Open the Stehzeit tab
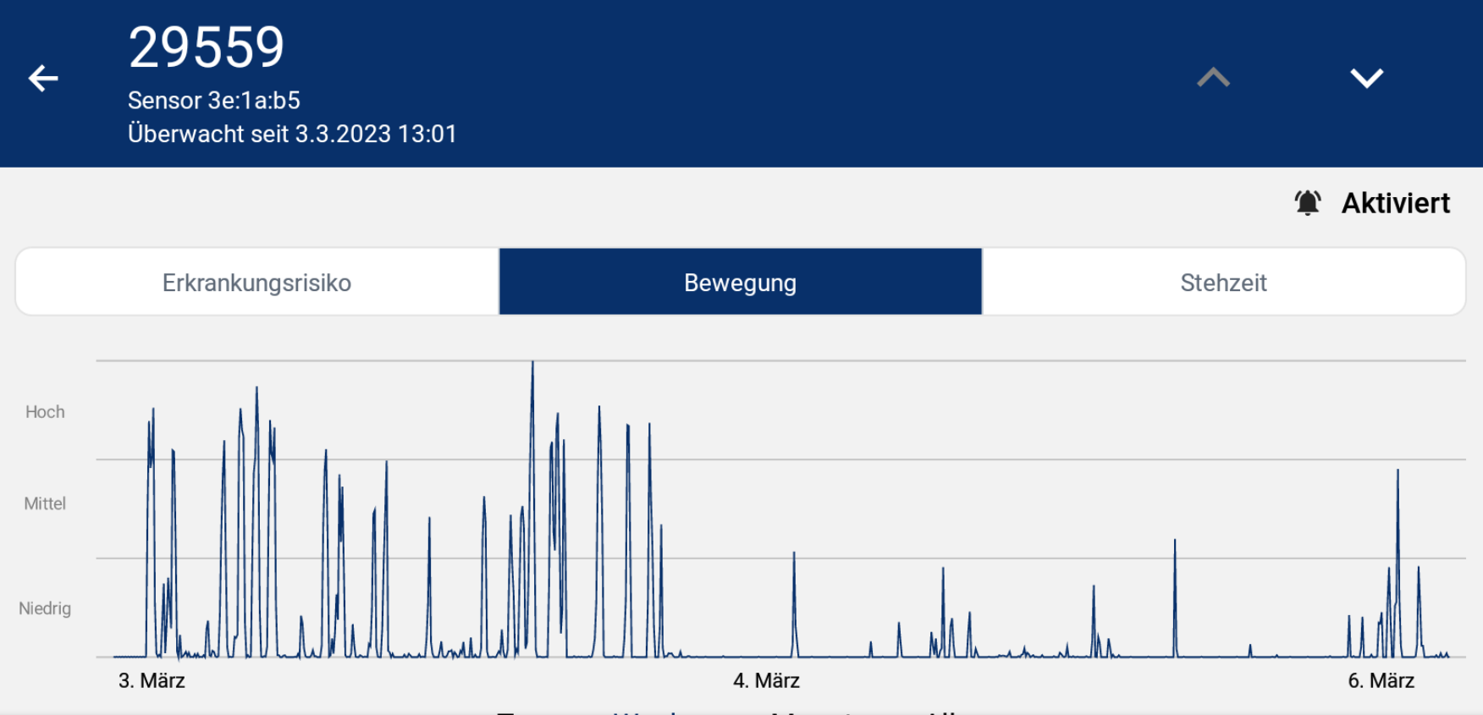This screenshot has height=715, width=1483. tap(1223, 283)
